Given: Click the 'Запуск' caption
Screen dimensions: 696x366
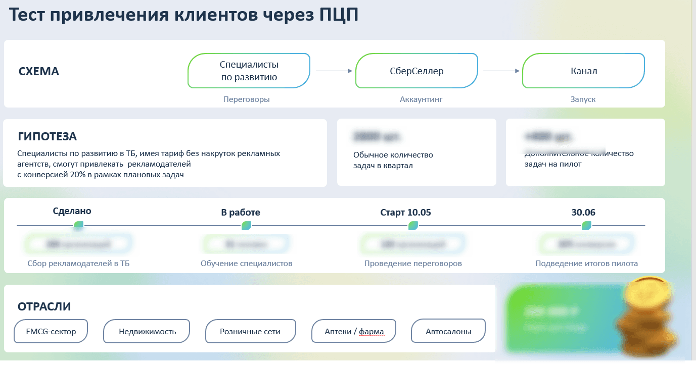Looking at the screenshot, I should [583, 99].
